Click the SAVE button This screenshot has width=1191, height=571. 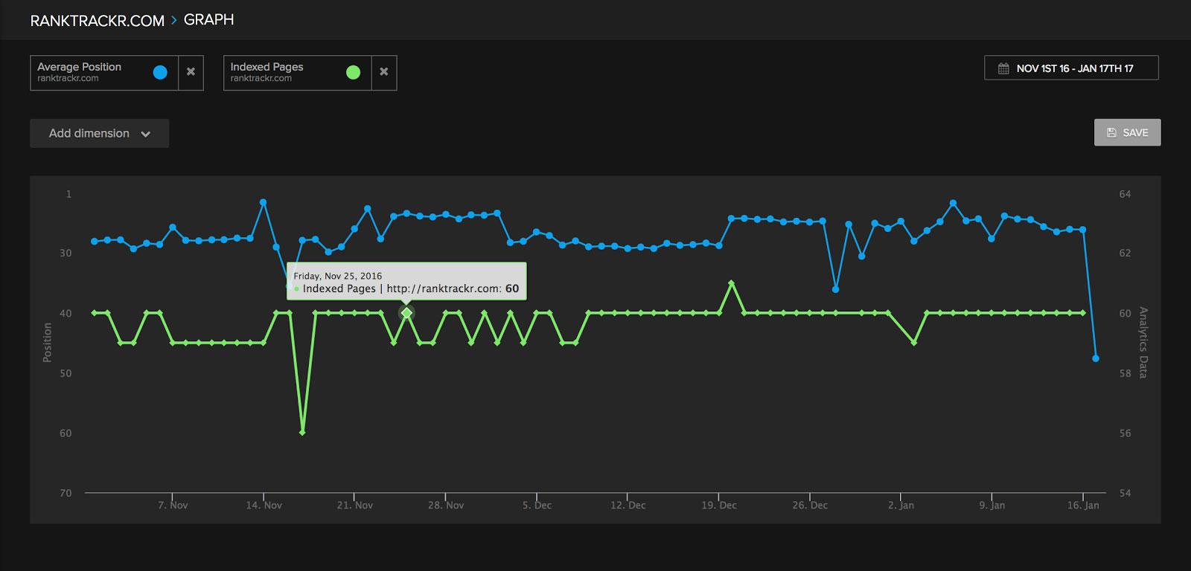tap(1127, 132)
